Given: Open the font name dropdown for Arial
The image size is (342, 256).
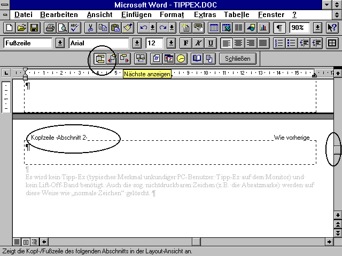Looking at the screenshot, I should click(137, 43).
